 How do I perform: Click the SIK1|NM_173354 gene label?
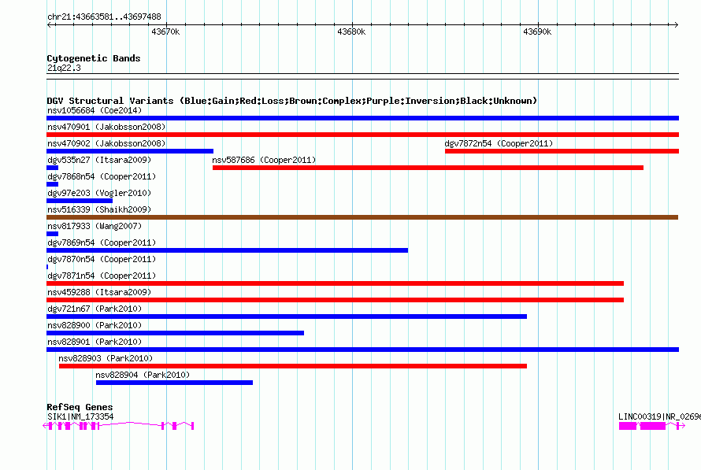click(x=80, y=416)
